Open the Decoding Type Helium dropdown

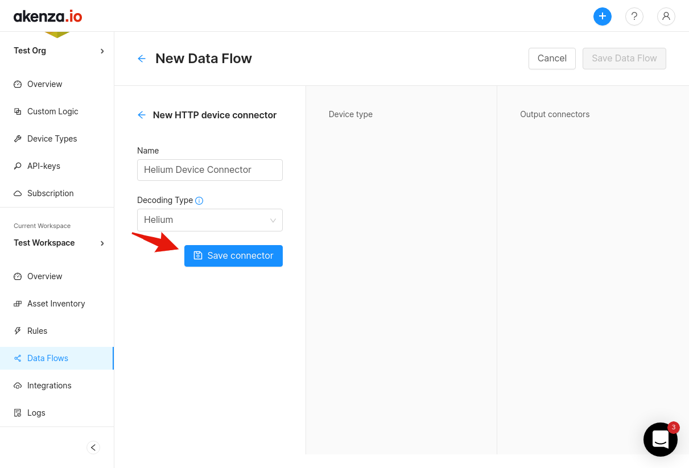coord(209,220)
